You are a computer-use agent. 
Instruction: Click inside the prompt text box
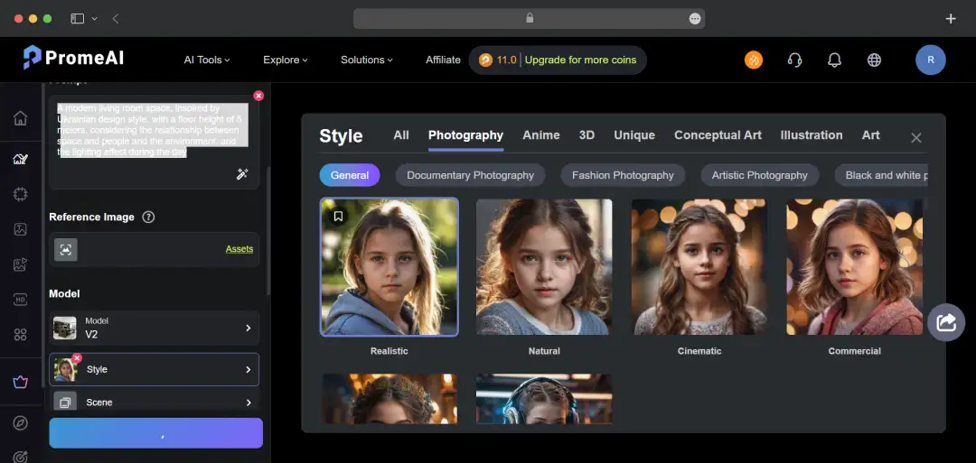154,143
